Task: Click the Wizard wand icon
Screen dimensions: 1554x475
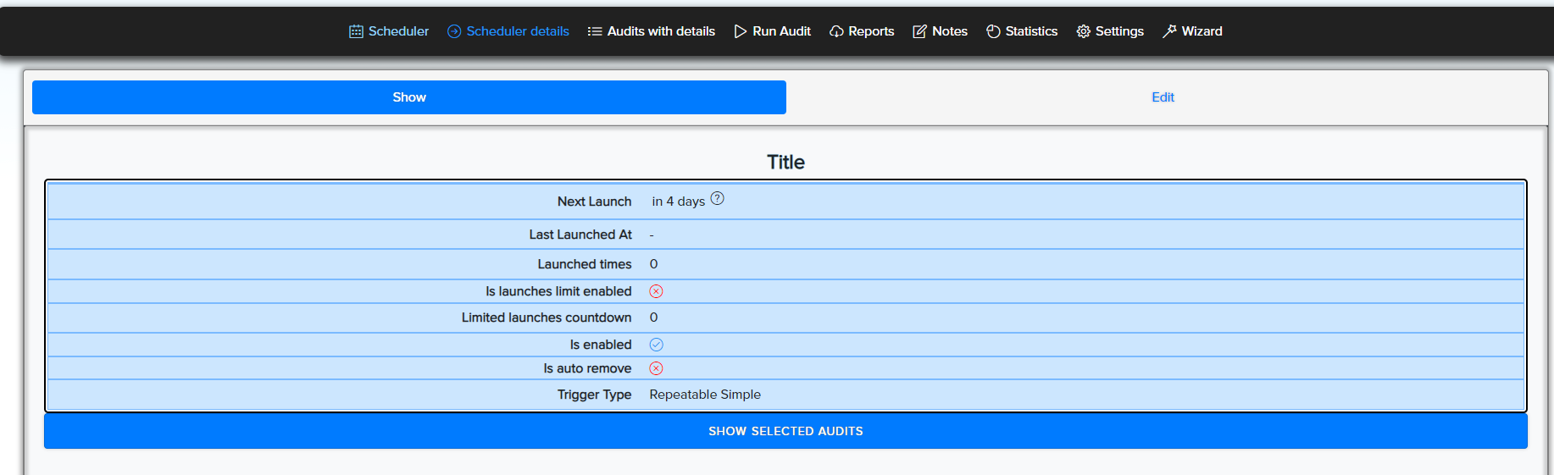Action: click(1169, 31)
